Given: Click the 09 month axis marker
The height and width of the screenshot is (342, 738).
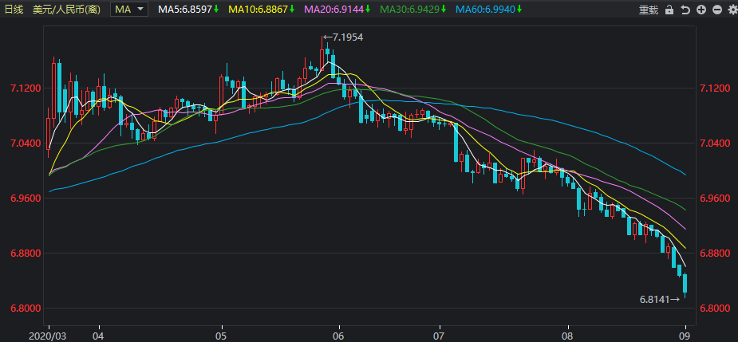Looking at the screenshot, I should coord(686,337).
